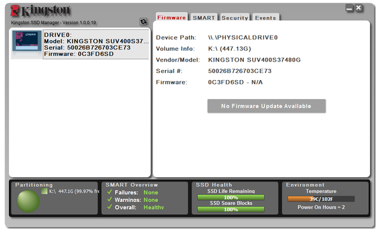Click the temperature 39C/102F gauge
The height and width of the screenshot is (235, 382).
coord(321,199)
